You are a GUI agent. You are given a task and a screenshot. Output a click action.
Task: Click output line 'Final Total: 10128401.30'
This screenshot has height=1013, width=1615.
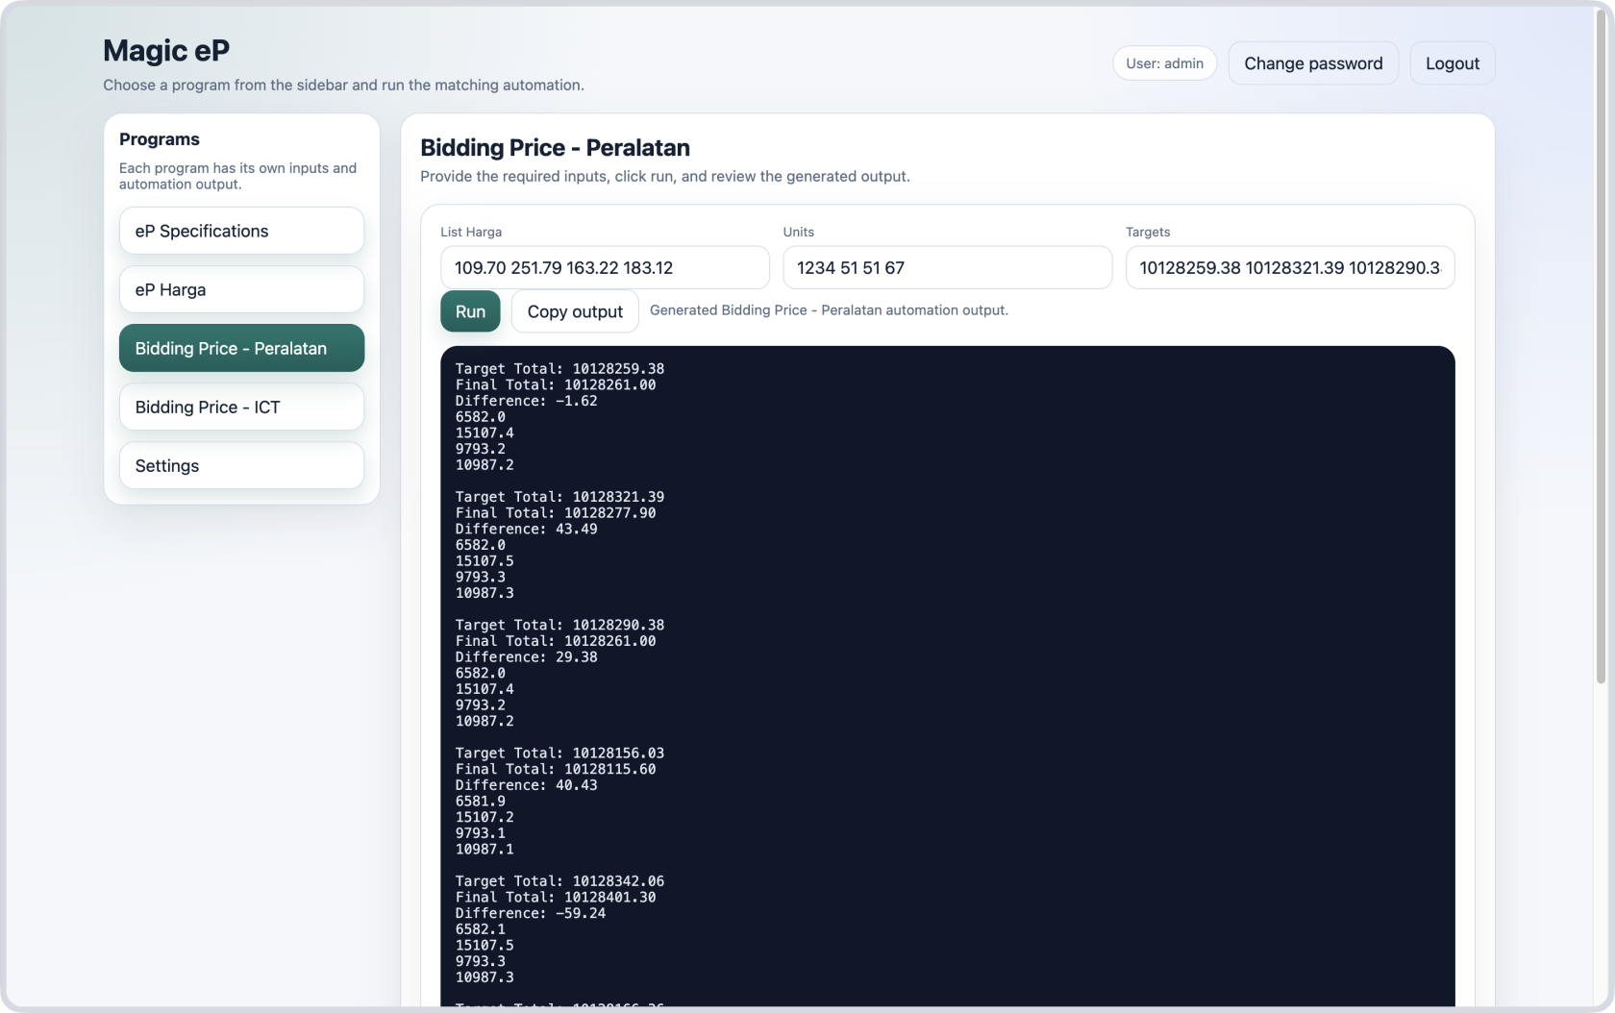pos(556,898)
